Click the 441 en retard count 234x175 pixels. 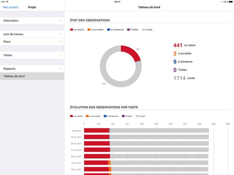[178, 45]
